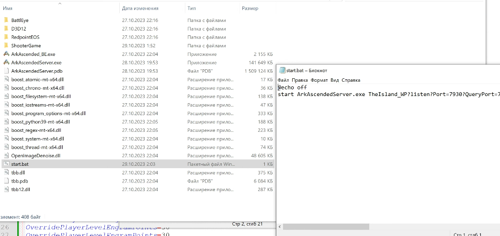Select the ShooterGame folder icon

(6, 45)
